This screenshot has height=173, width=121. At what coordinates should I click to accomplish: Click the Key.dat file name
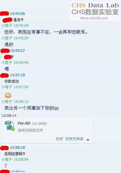click(24, 123)
